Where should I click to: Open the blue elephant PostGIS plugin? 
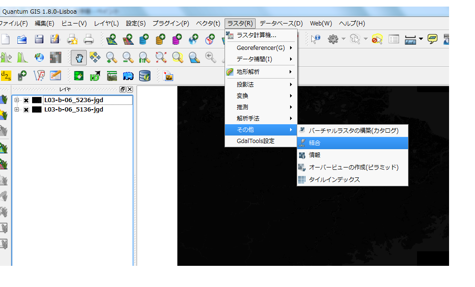[x=128, y=76]
